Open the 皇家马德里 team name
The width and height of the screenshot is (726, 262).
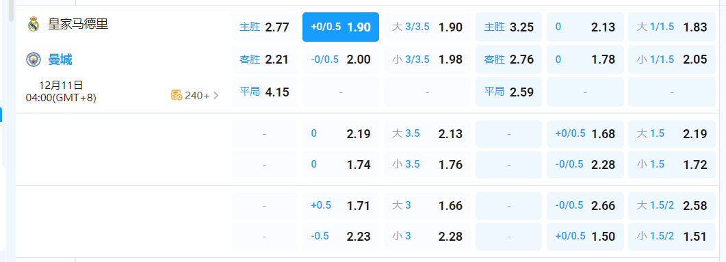(x=78, y=24)
